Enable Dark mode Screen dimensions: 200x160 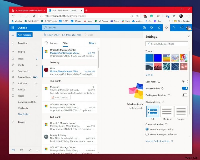pos(185,82)
